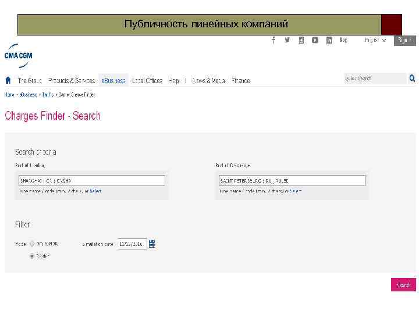Open the Finance menu
This screenshot has height=314, width=419.
tap(241, 80)
